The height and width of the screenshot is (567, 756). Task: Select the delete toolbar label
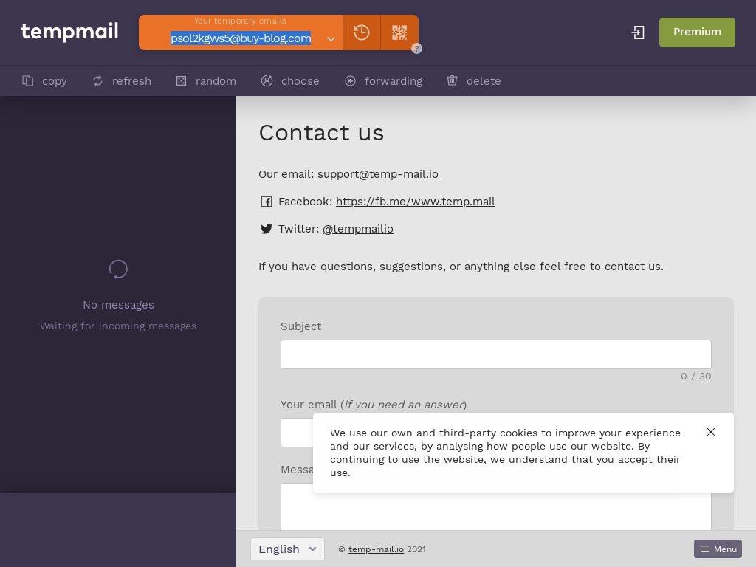[x=484, y=81]
